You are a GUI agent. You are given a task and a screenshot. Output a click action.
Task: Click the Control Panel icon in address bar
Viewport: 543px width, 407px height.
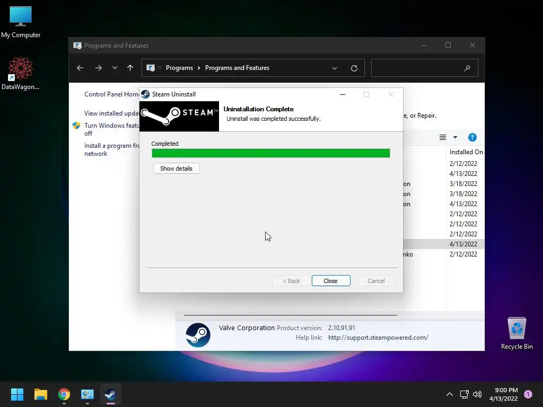coord(151,68)
